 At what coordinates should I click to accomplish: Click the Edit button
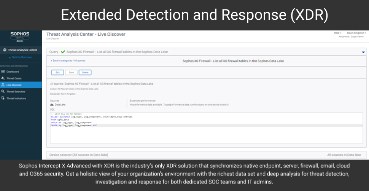point(57,73)
